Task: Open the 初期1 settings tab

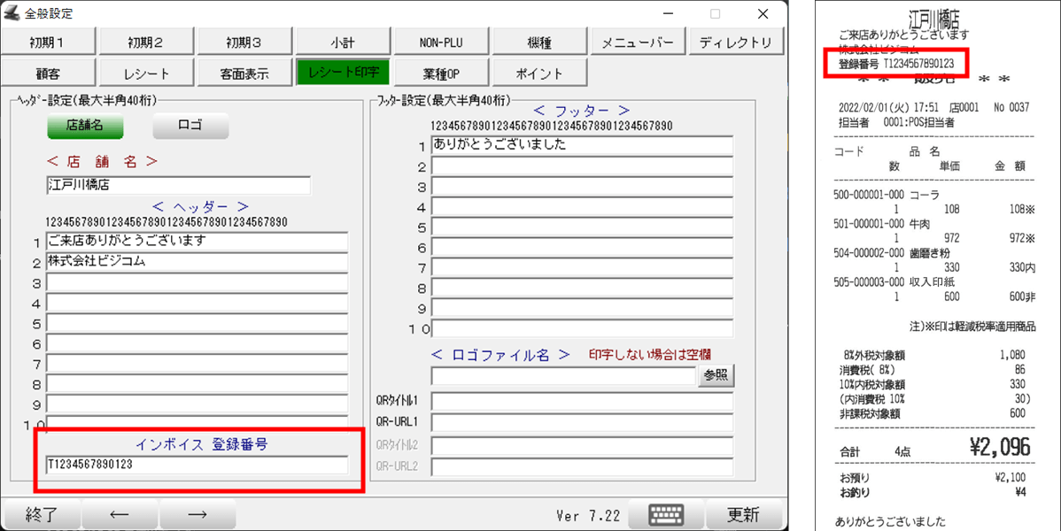Action: tap(48, 42)
